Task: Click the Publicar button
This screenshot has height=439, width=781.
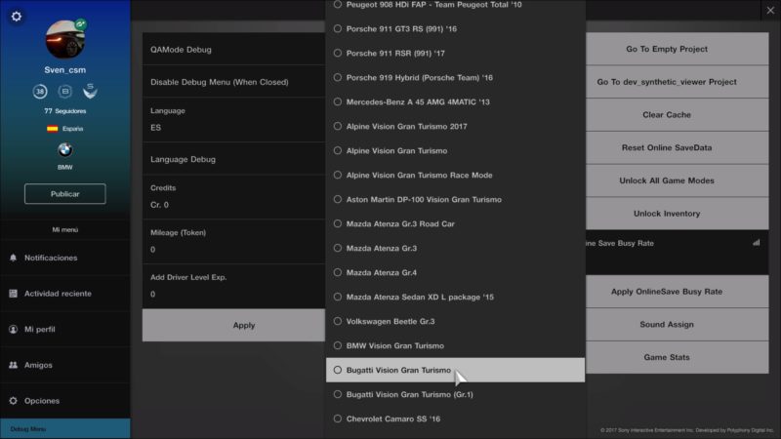Action: (x=64, y=193)
